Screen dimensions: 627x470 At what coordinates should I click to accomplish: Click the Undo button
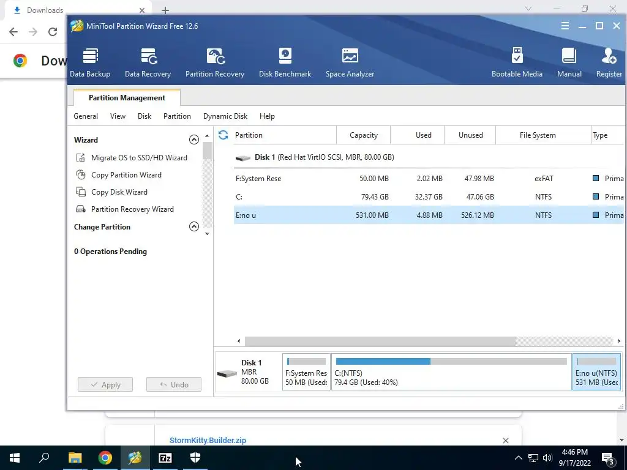pyautogui.click(x=173, y=384)
